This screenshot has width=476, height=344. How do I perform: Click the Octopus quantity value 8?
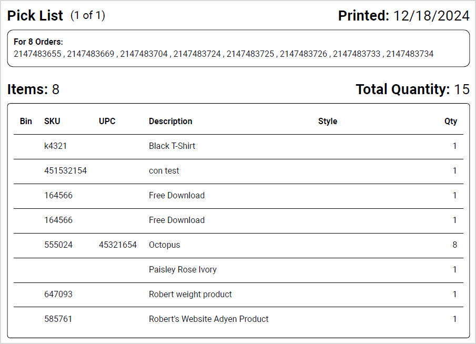[x=455, y=245]
